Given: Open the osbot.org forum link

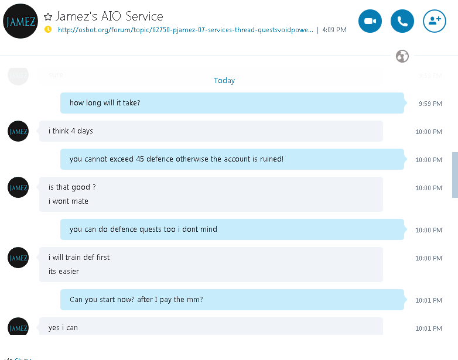Looking at the screenshot, I should [185, 29].
